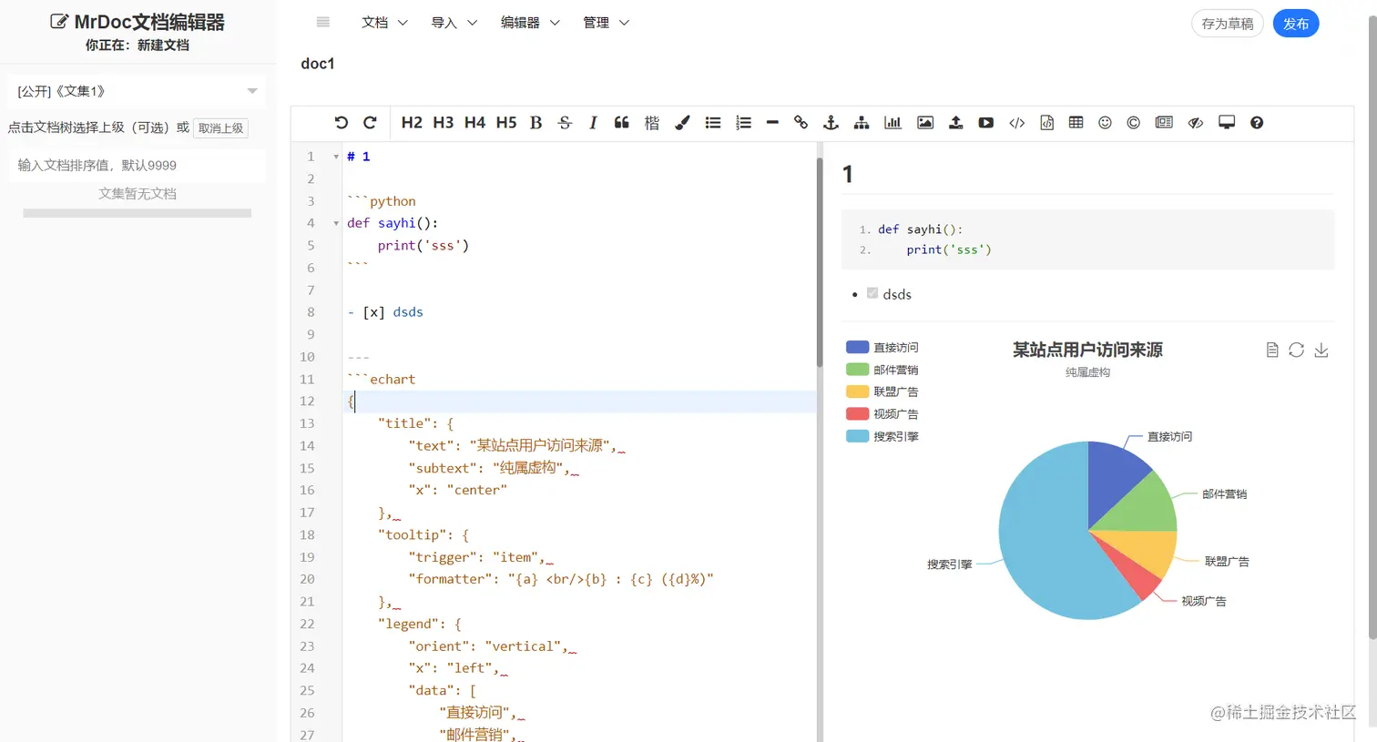Insert an ordered numbered list
The width and height of the screenshot is (1377, 742).
tap(744, 123)
